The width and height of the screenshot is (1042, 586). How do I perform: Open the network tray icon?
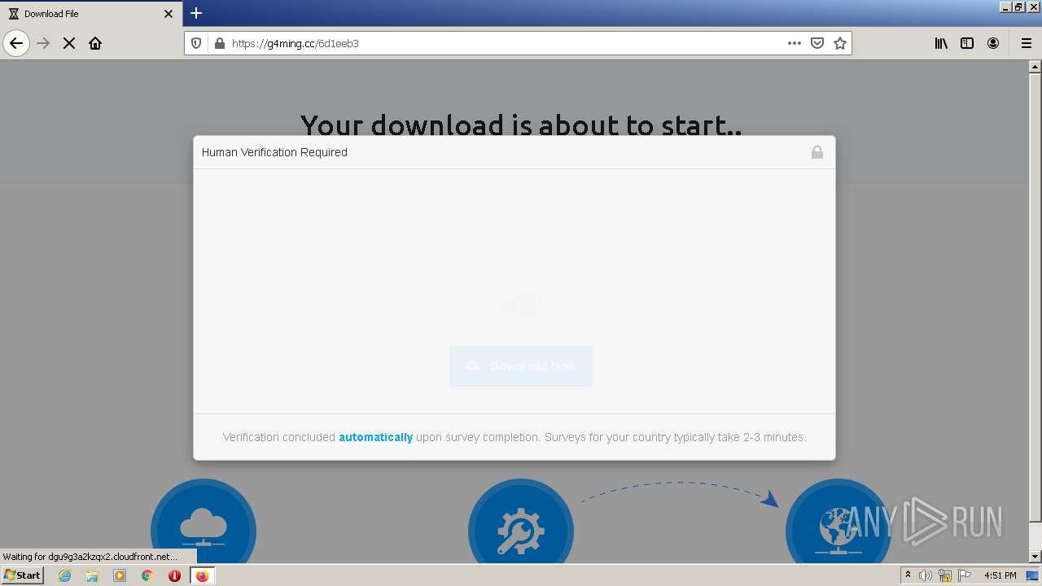coord(945,575)
